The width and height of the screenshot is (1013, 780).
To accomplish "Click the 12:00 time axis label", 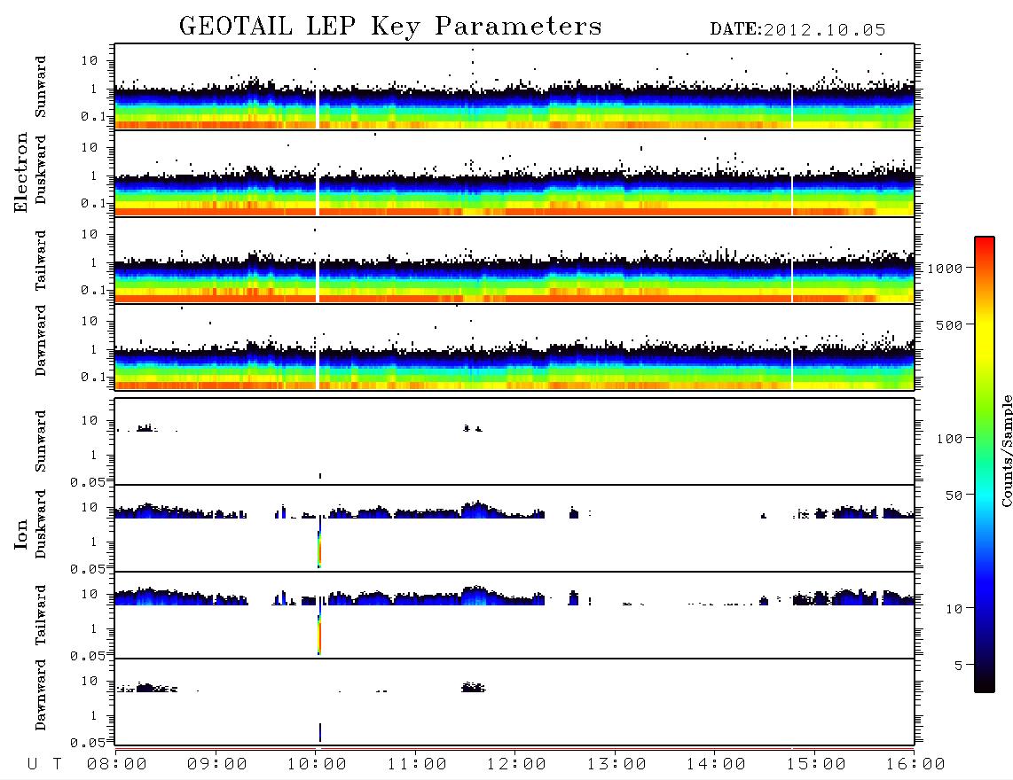I will (515, 765).
